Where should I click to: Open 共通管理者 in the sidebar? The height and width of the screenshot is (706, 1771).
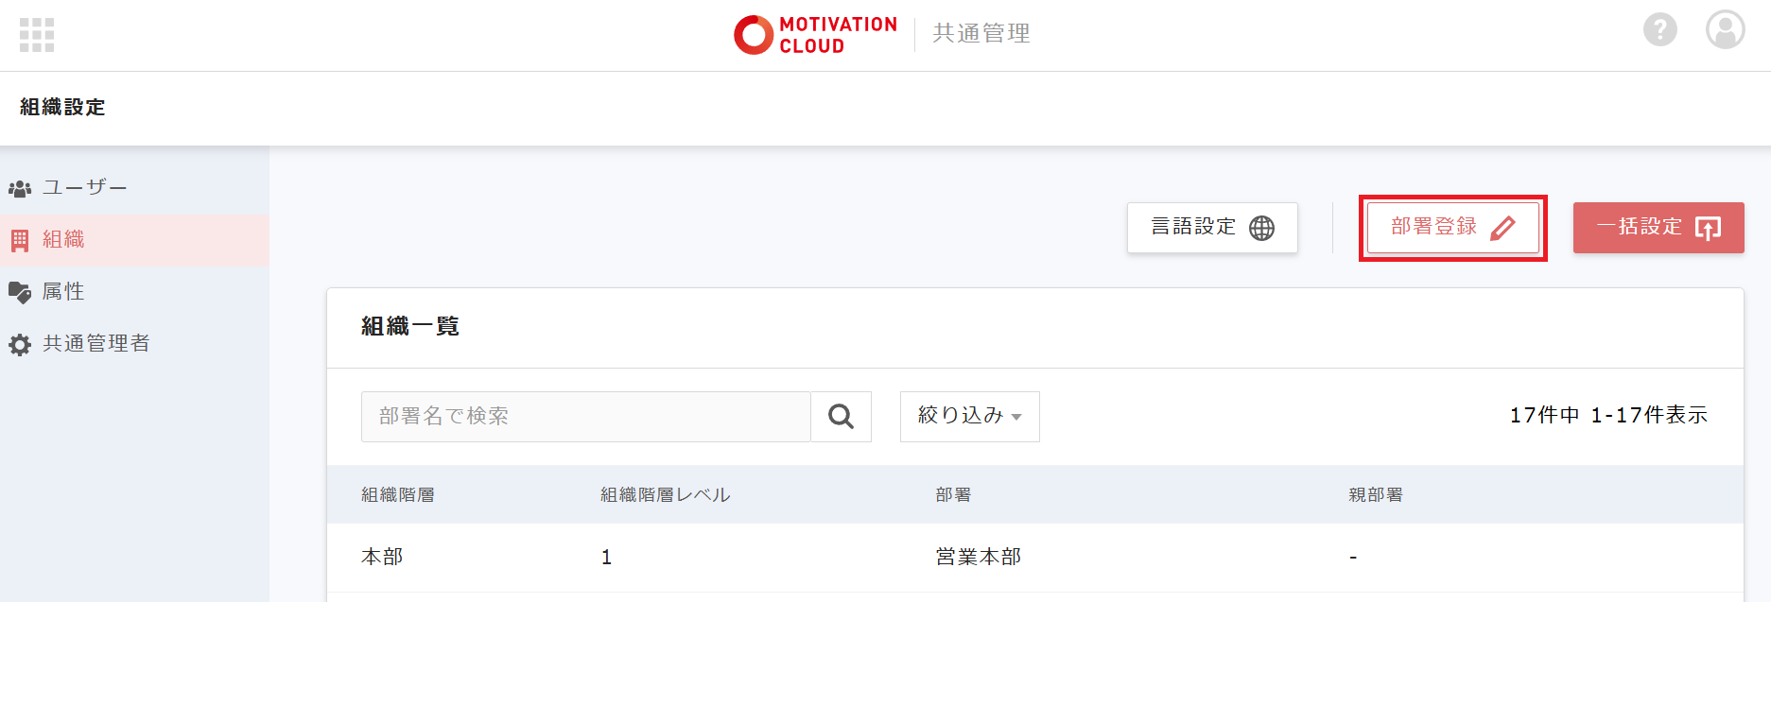point(95,344)
